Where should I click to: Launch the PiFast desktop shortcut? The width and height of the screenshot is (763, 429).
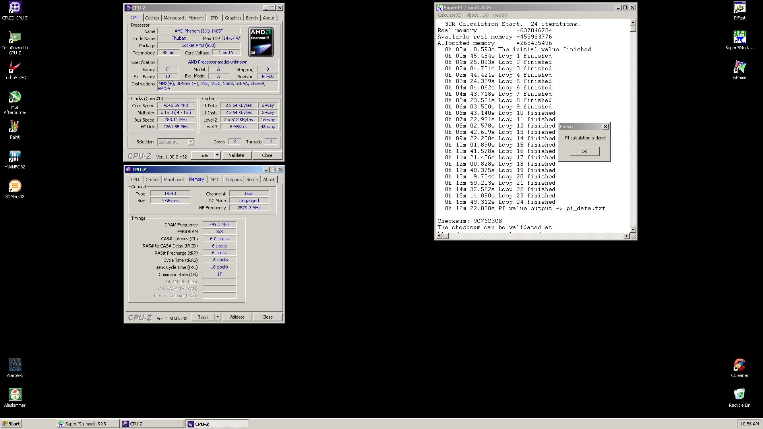click(x=740, y=11)
